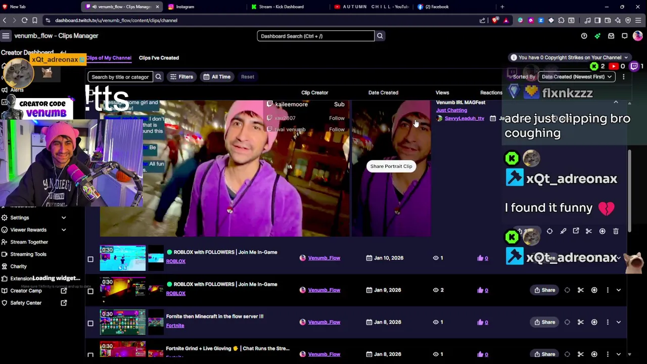Expand the Settings sidebar section

[64, 218]
